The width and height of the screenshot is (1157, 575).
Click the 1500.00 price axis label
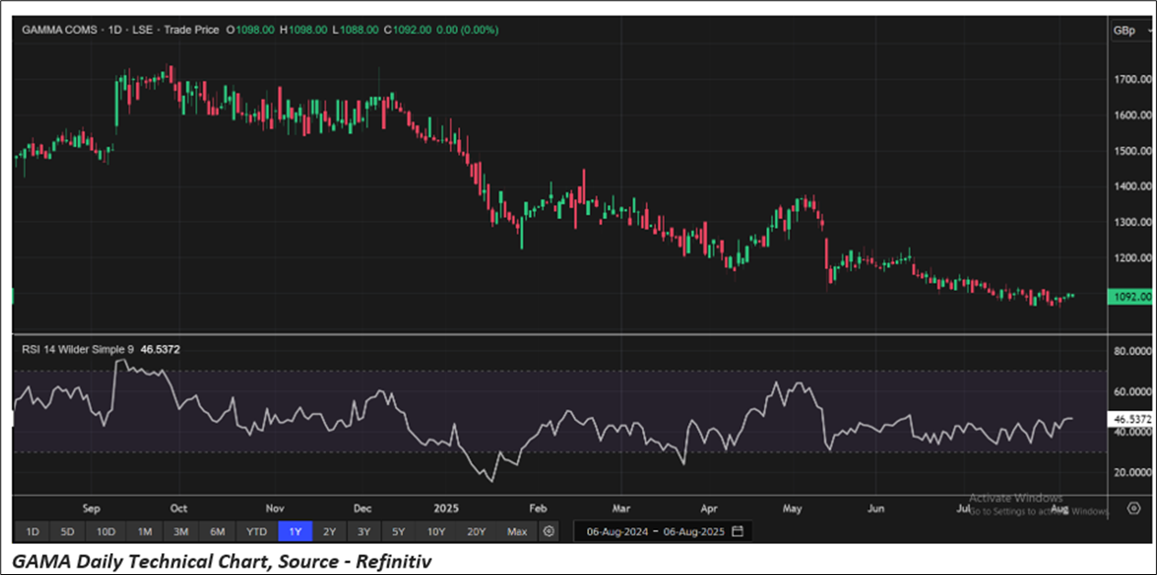[x=1132, y=151]
